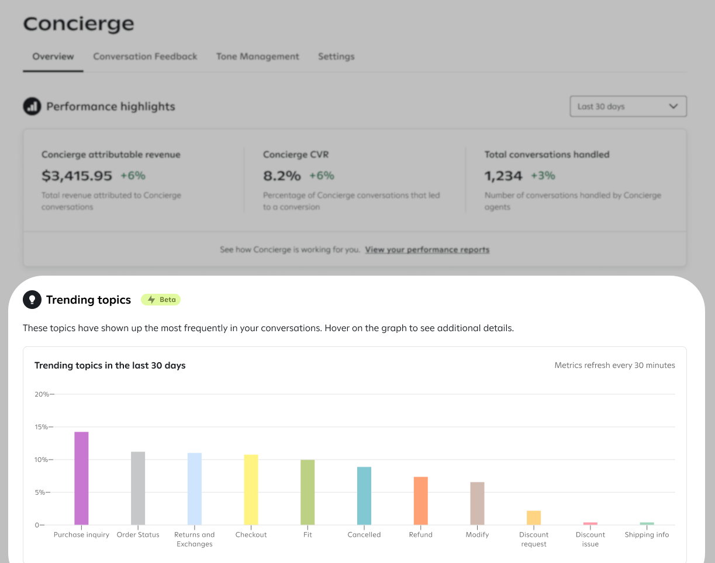Click the lightning icon in the Beta badge
Viewport: 715px width, 563px height.
pyautogui.click(x=151, y=300)
